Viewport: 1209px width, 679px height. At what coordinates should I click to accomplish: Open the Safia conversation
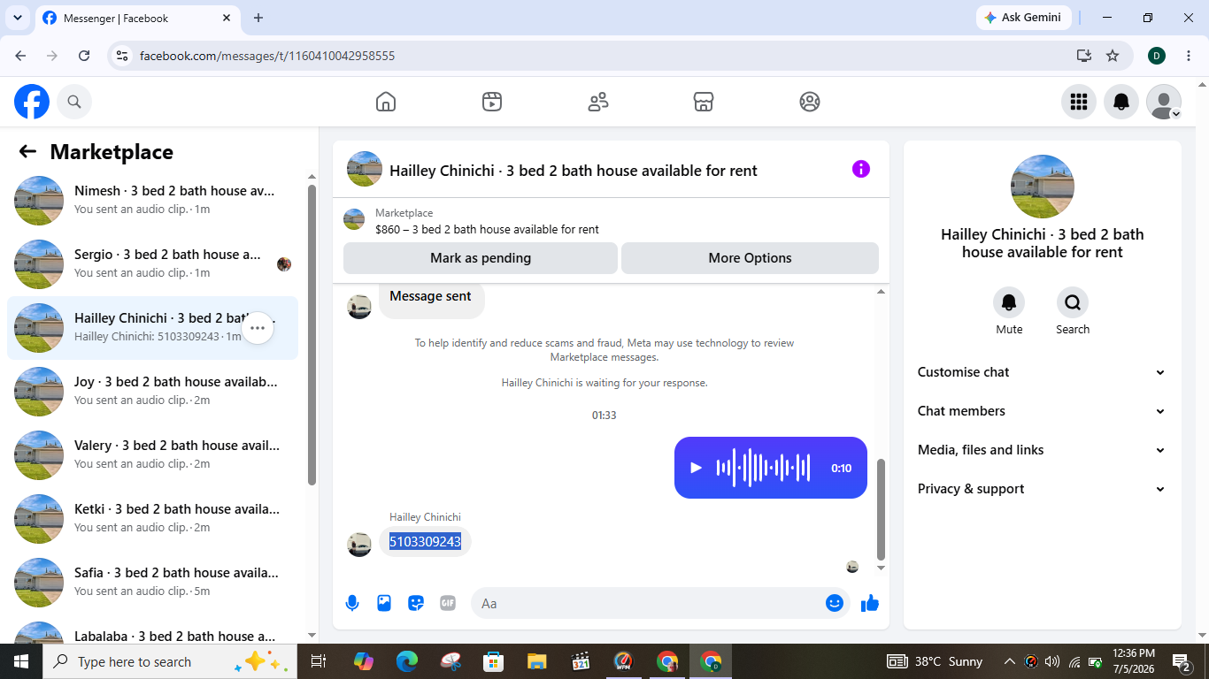152,583
